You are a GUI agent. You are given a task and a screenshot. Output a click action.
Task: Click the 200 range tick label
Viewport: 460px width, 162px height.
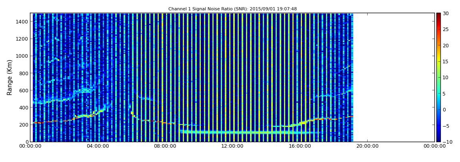[24, 125]
